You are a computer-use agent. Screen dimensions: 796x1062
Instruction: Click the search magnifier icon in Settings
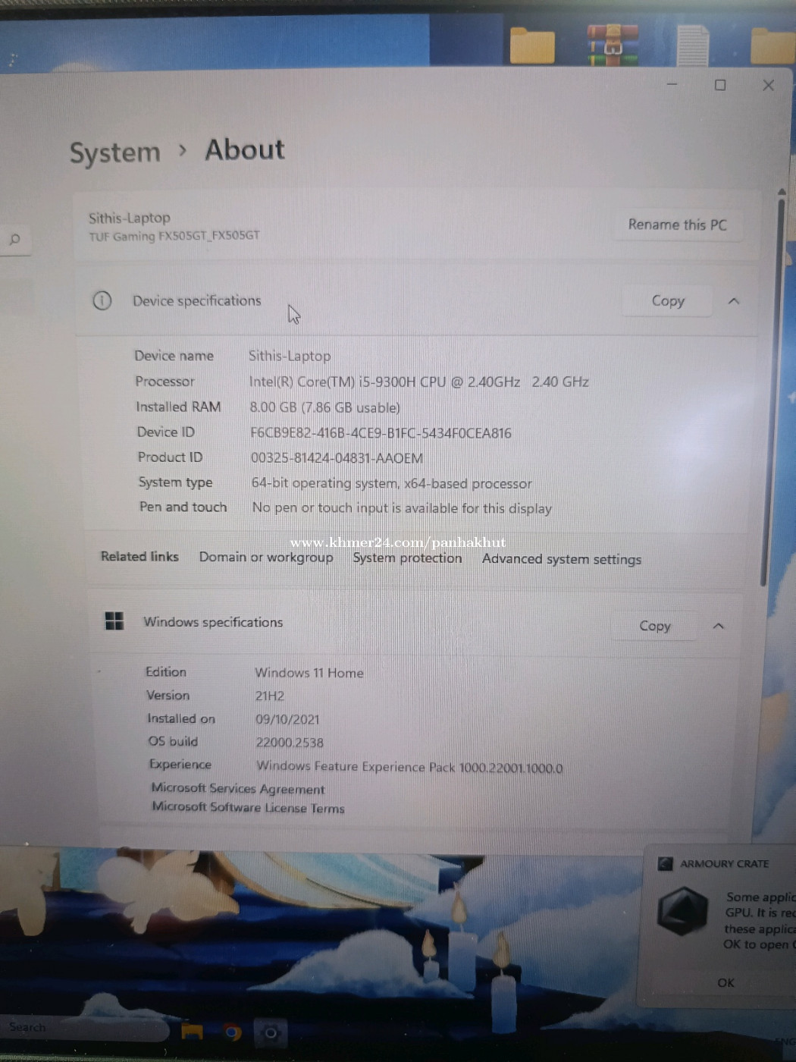tap(14, 240)
